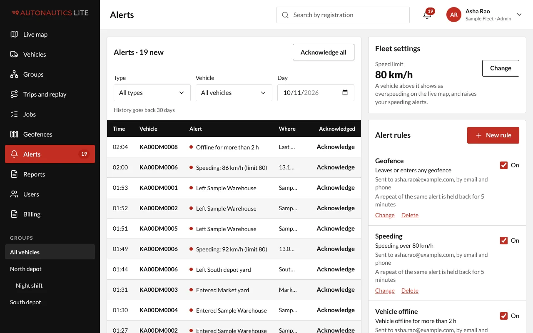Acknowledge the 02:04 KA00DM0008 offline alert
Image resolution: width=533 pixels, height=333 pixels.
click(336, 147)
